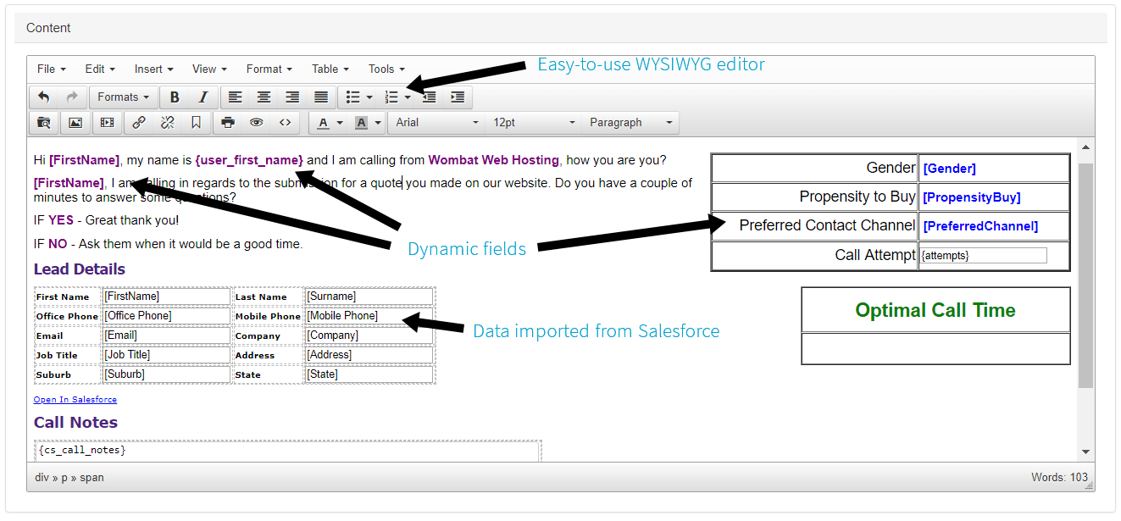Viewport: 1121px width, 521px height.
Task: Click the scrollbar up arrow
Action: click(x=1086, y=147)
